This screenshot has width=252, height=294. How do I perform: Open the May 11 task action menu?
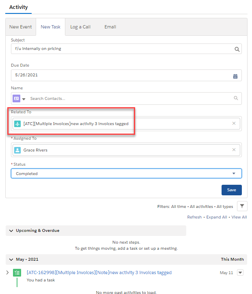pos(240,273)
